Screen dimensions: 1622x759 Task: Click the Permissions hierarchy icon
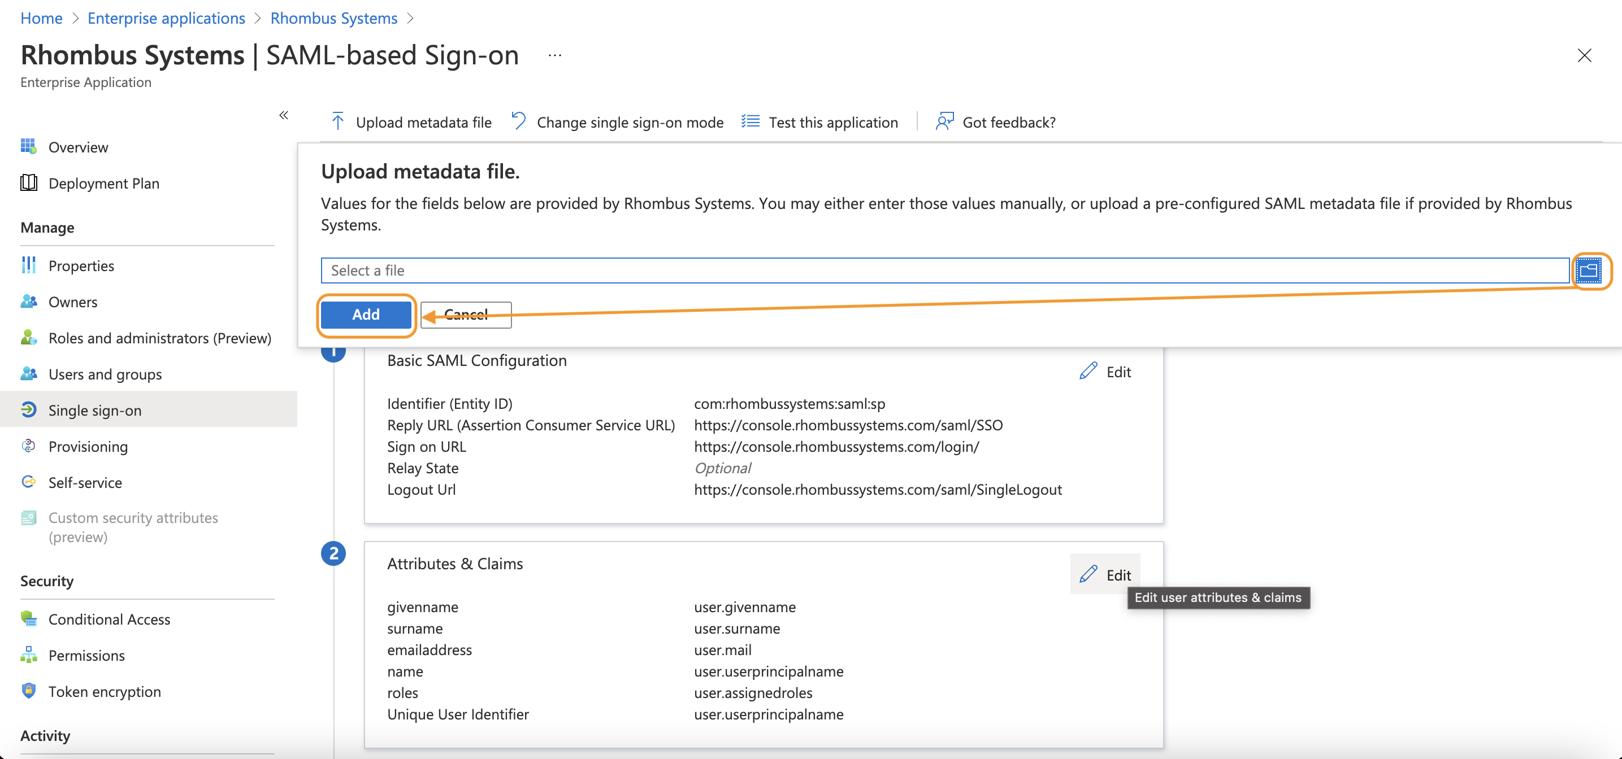(x=28, y=655)
